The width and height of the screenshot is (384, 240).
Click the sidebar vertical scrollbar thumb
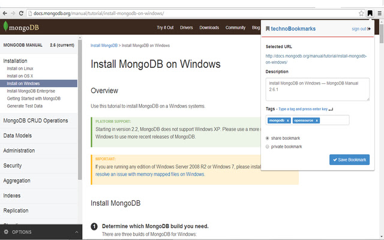tap(80, 109)
